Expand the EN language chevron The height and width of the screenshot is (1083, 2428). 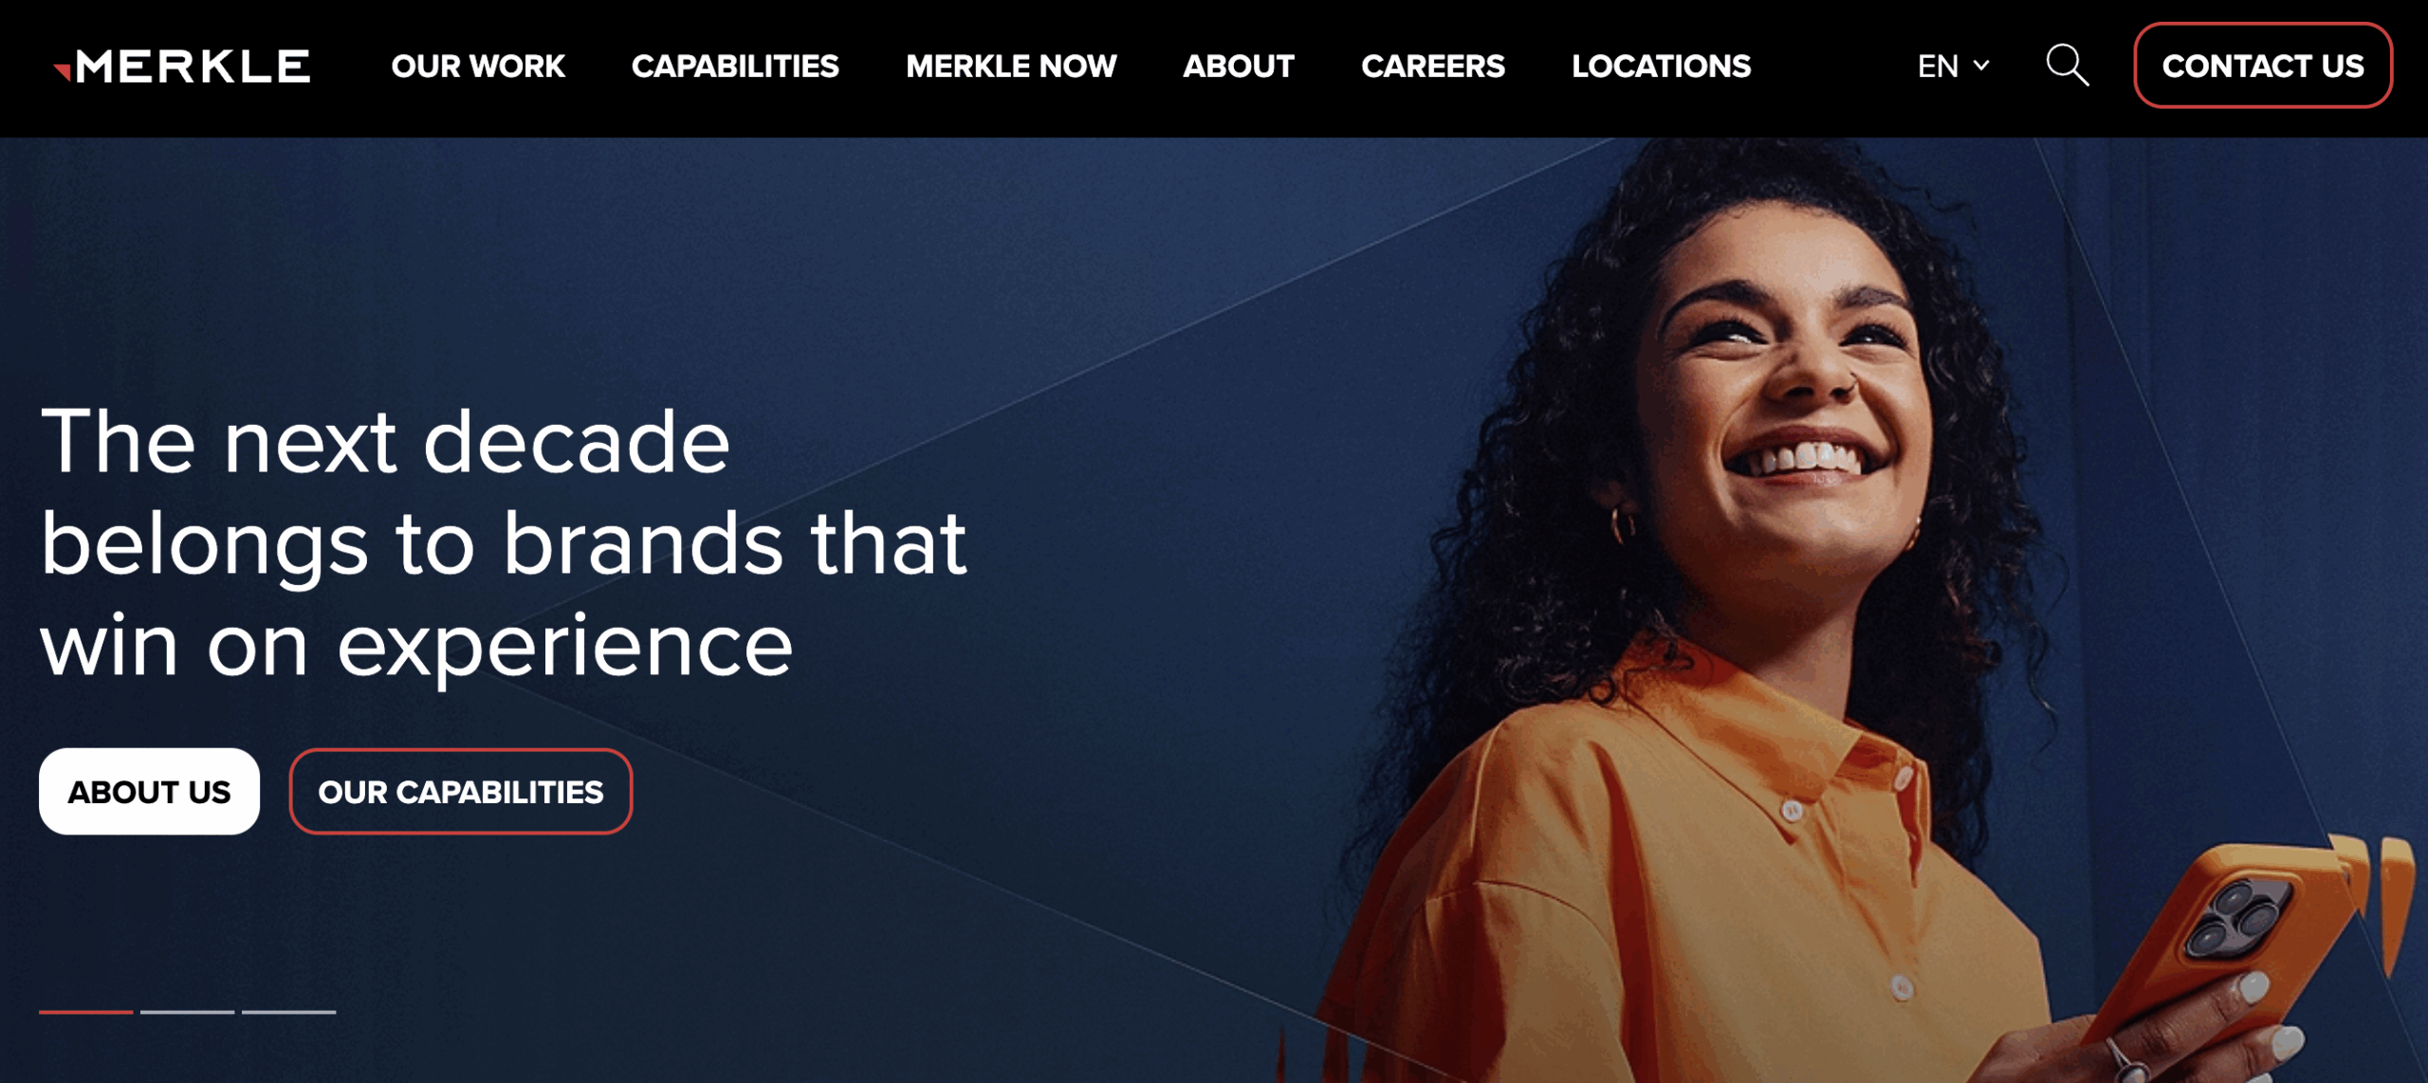point(1981,65)
